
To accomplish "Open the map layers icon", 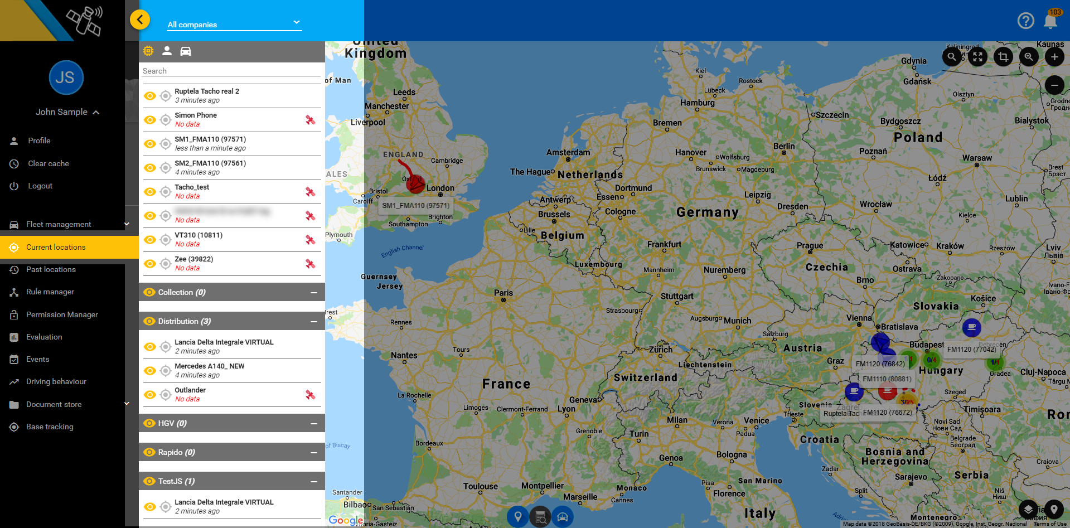I will click(1028, 509).
